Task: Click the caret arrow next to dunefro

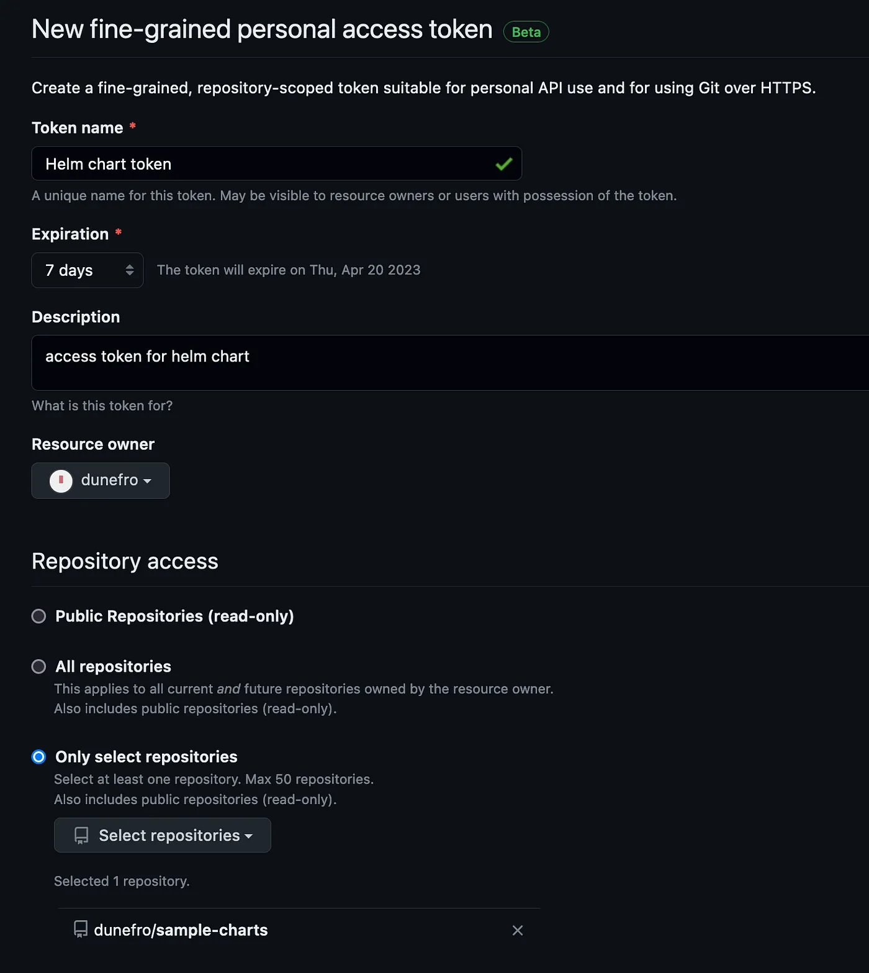Action: click(x=147, y=482)
